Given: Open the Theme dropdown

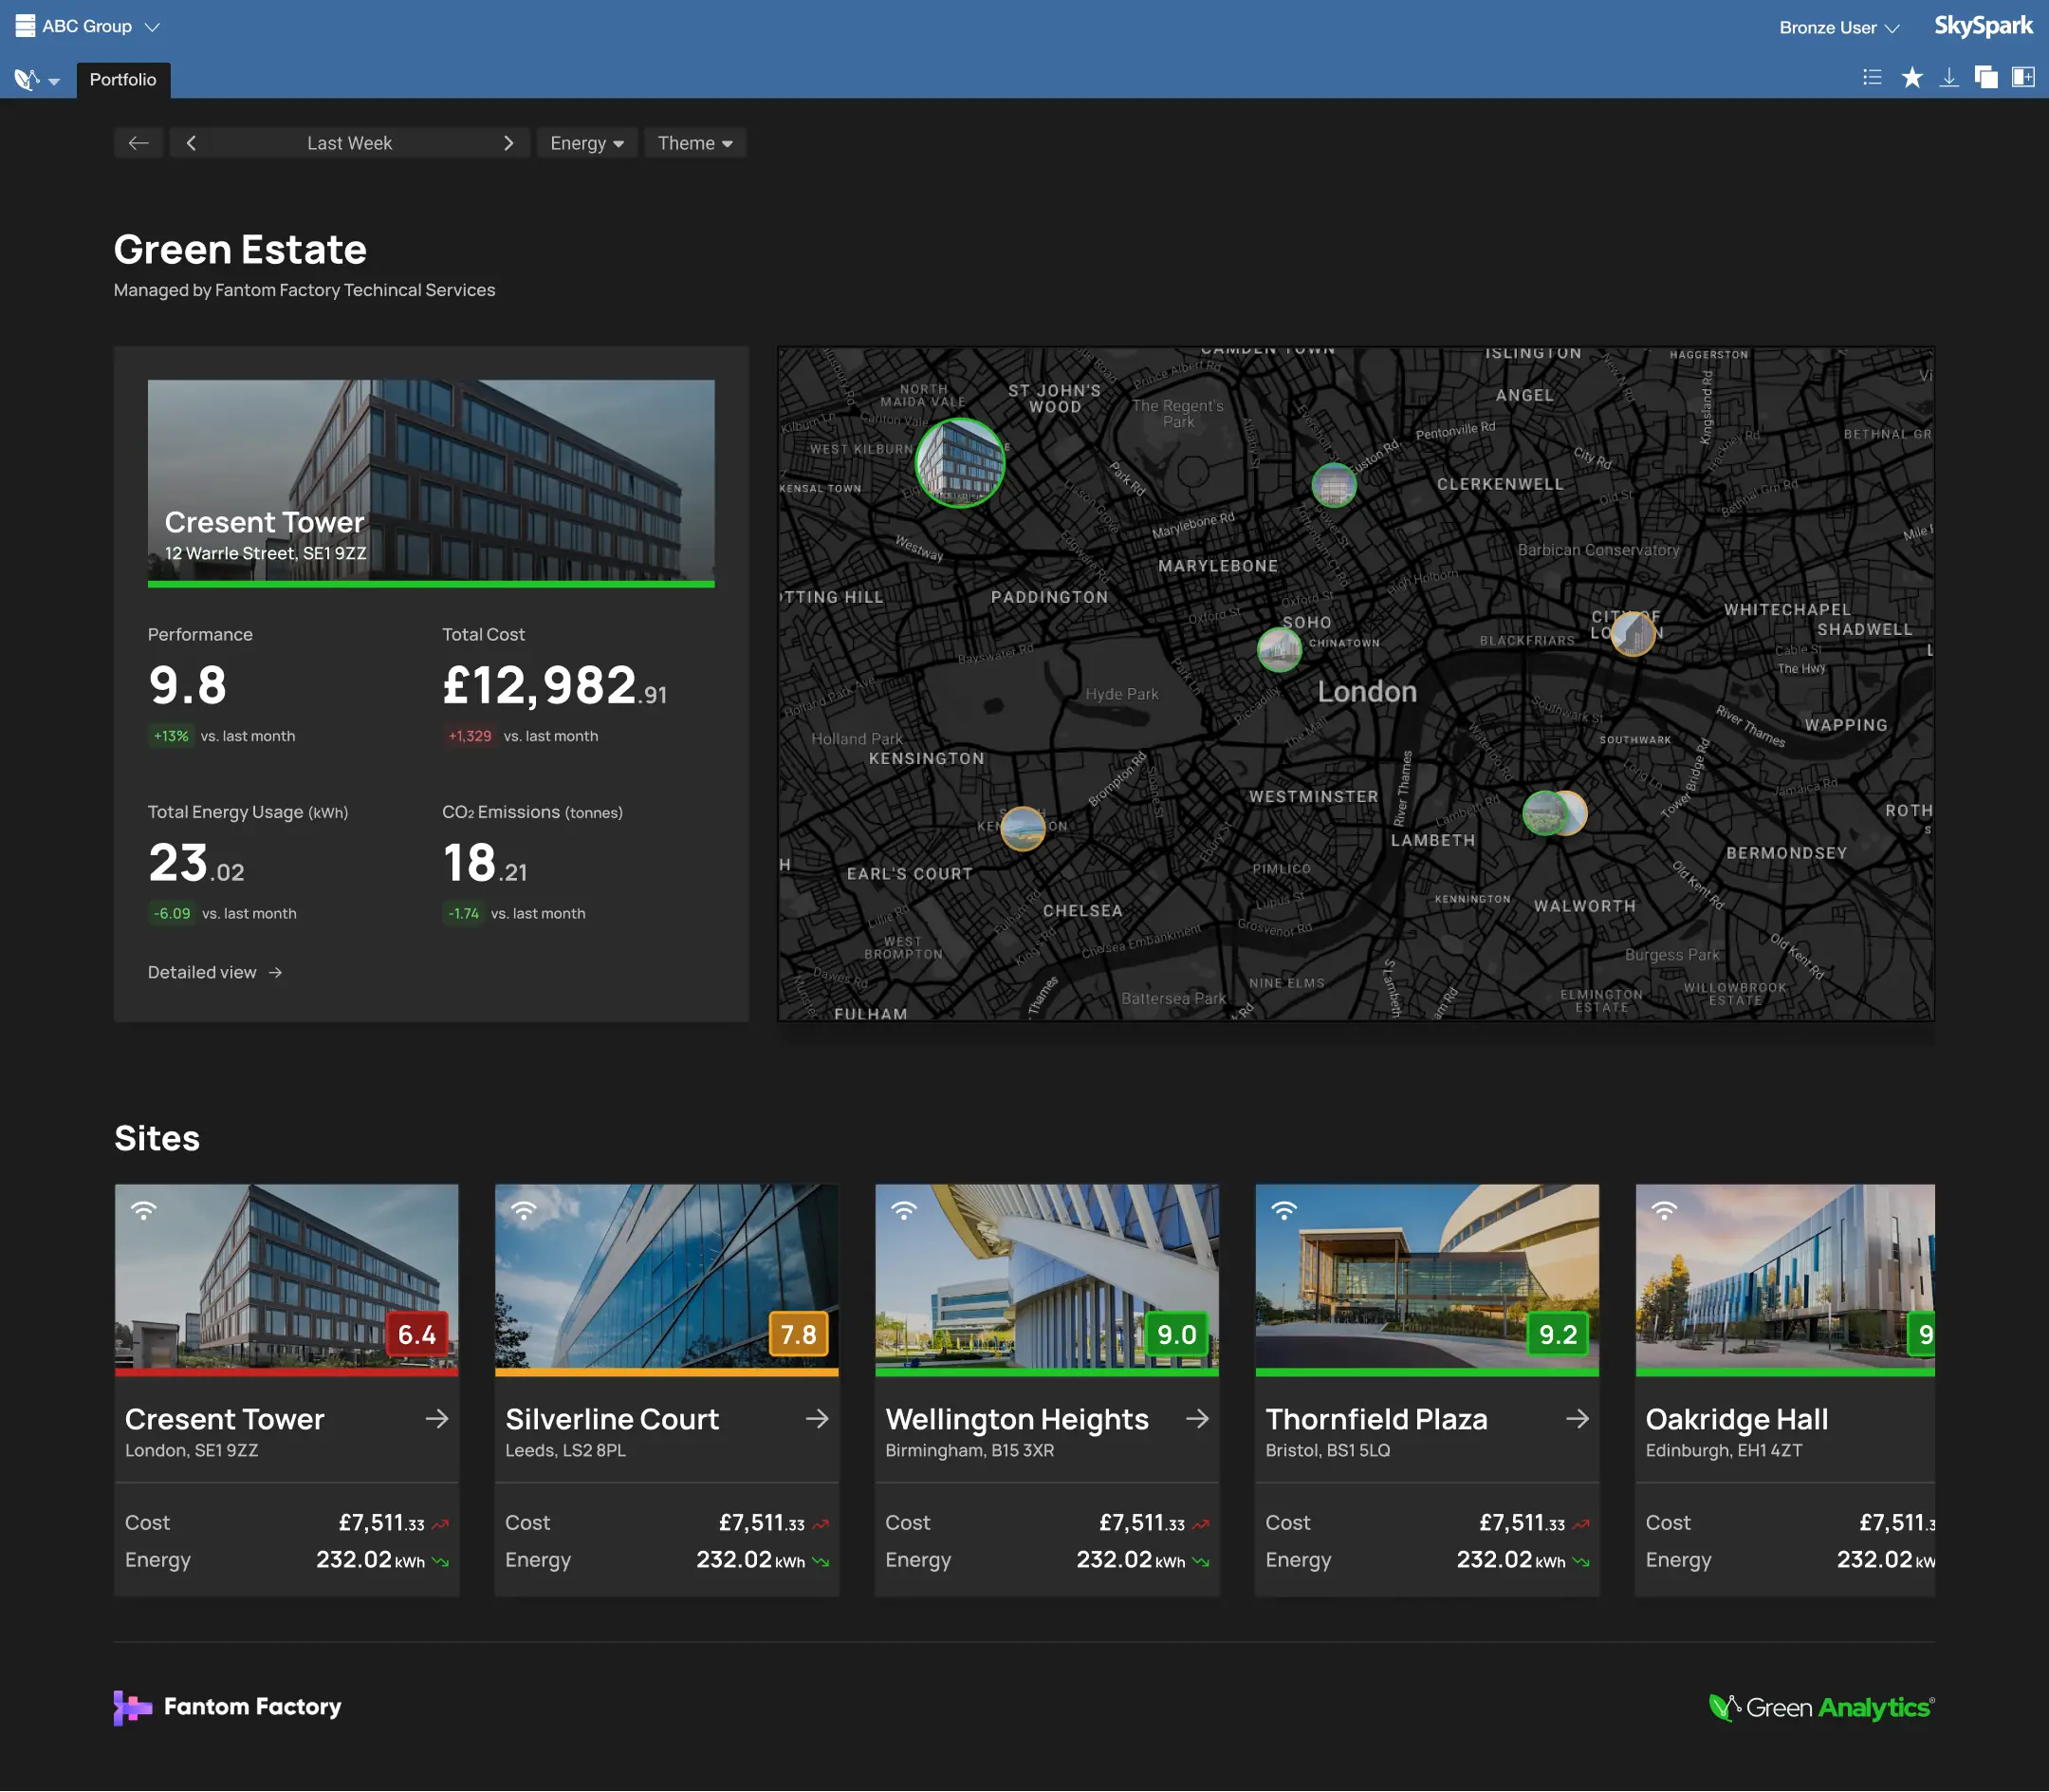Looking at the screenshot, I should click(x=693, y=142).
